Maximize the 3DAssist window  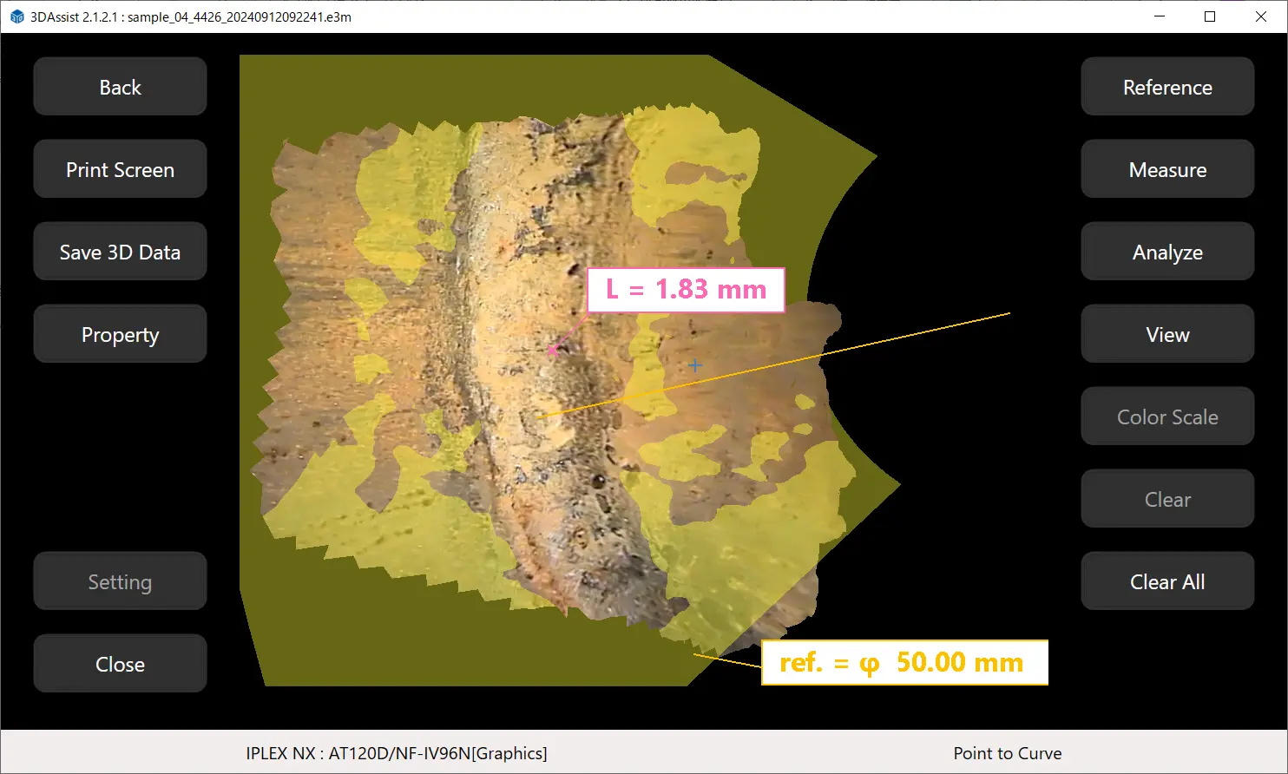[1210, 16]
